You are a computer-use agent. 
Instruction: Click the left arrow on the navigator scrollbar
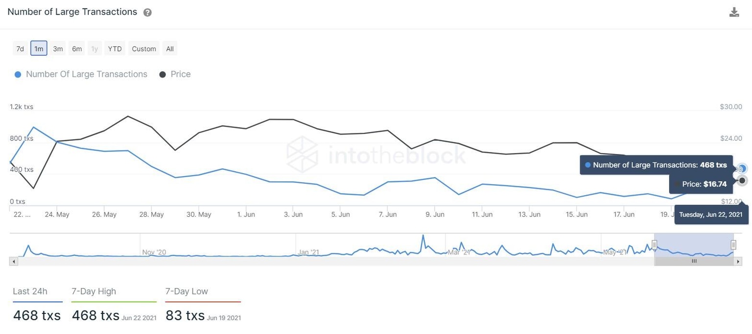13,261
